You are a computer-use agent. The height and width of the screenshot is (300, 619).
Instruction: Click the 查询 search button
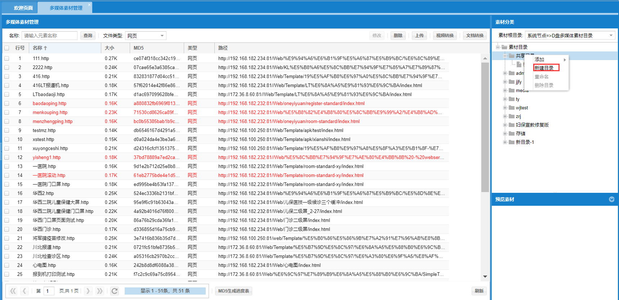click(88, 36)
